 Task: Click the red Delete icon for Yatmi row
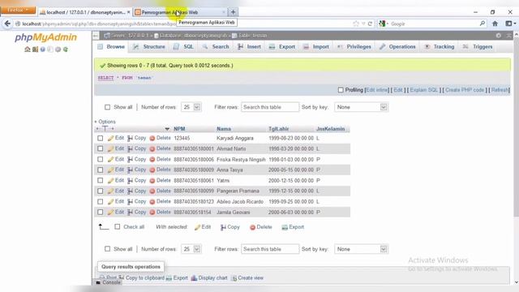152,181
